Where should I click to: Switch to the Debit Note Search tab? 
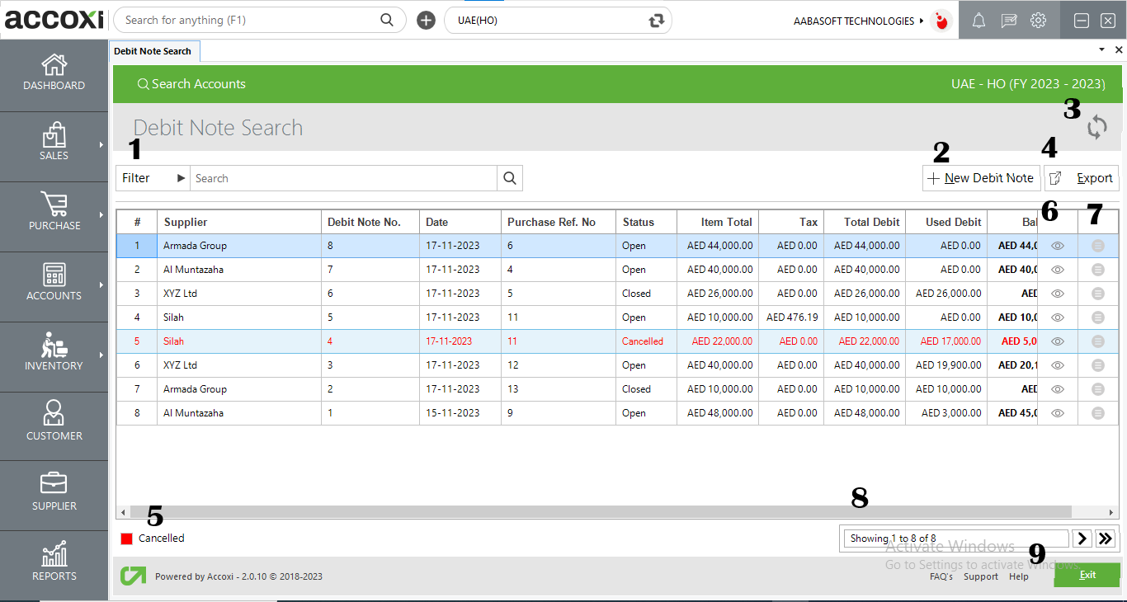click(154, 50)
